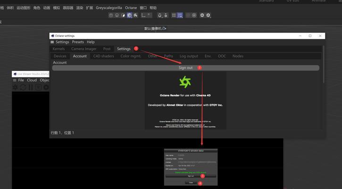Click the Octane settings hamburger menu icon
Image resolution: width=342 pixels, height=189 pixels.
pyautogui.click(x=52, y=42)
